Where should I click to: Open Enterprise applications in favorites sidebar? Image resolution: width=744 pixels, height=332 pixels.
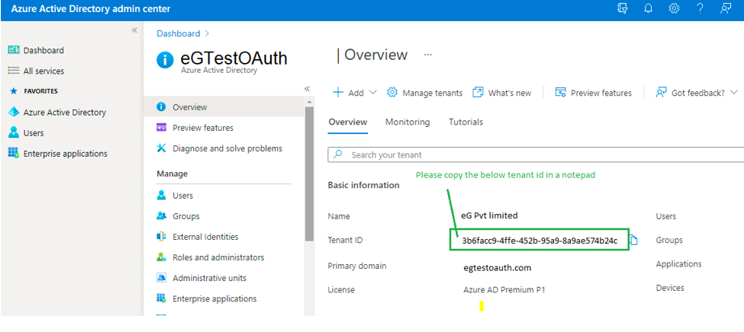(x=66, y=153)
